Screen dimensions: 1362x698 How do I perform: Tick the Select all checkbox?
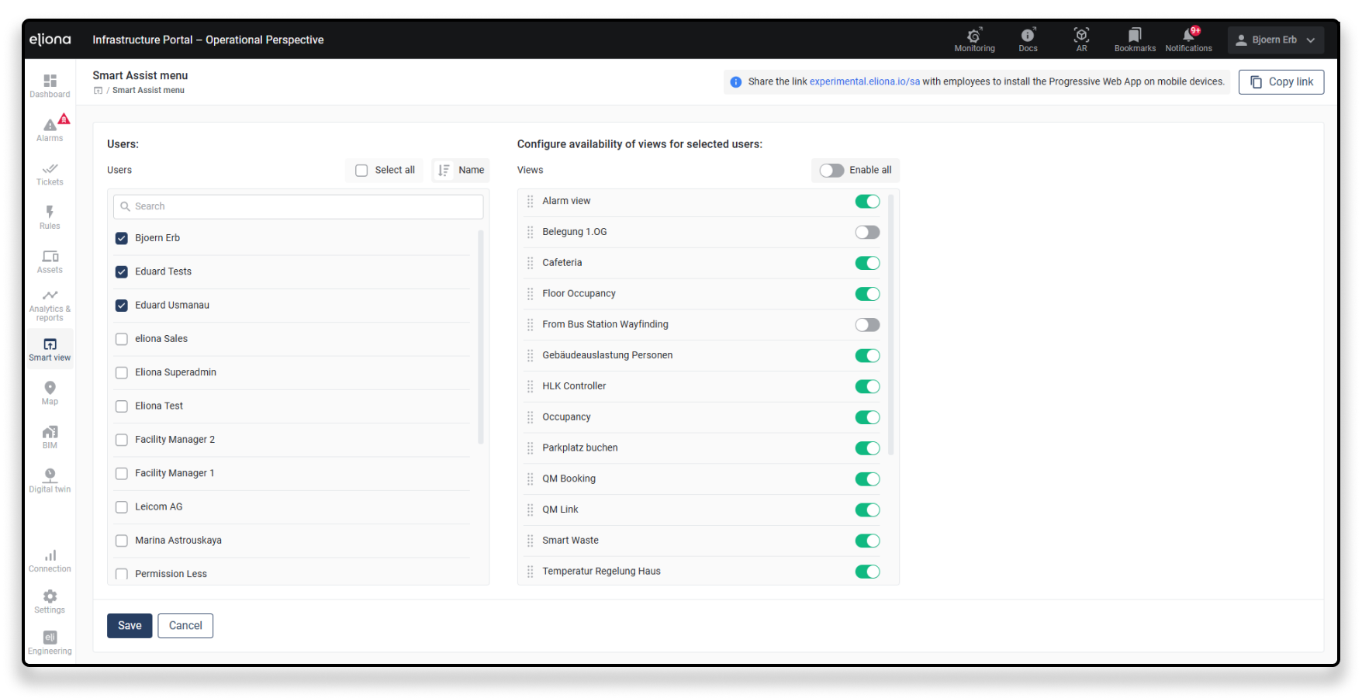361,171
